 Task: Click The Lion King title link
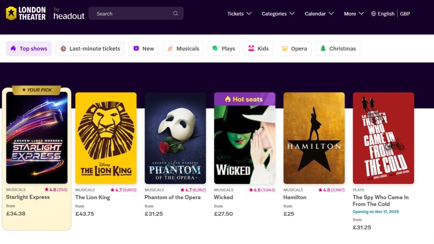click(93, 197)
